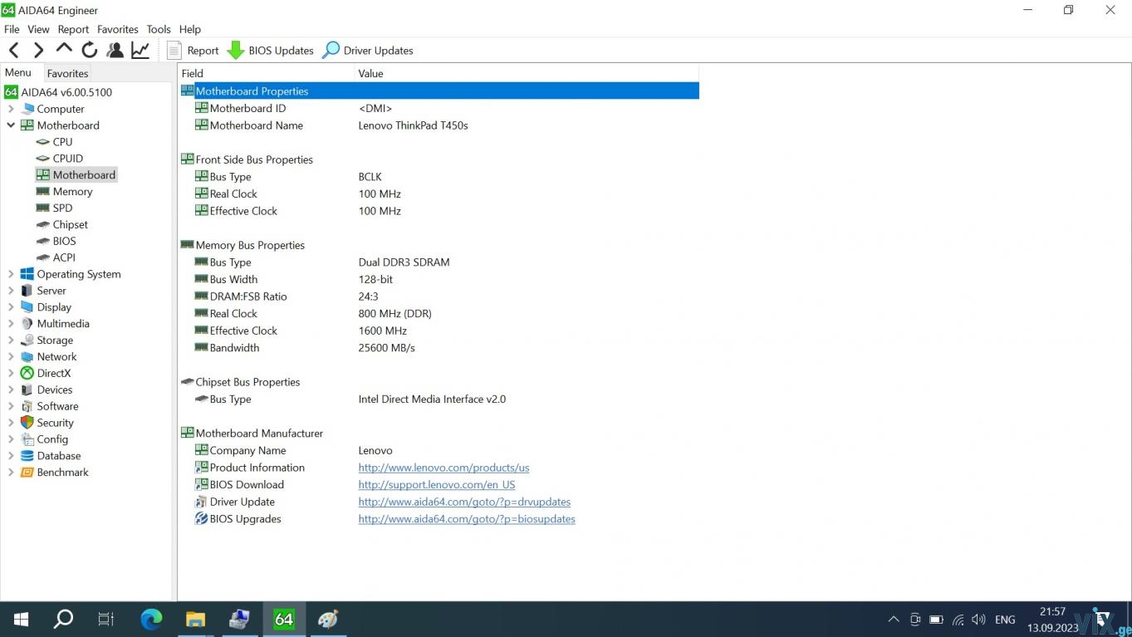The height and width of the screenshot is (637, 1132).
Task: Generate a Report from the toolbar
Action: click(x=193, y=51)
